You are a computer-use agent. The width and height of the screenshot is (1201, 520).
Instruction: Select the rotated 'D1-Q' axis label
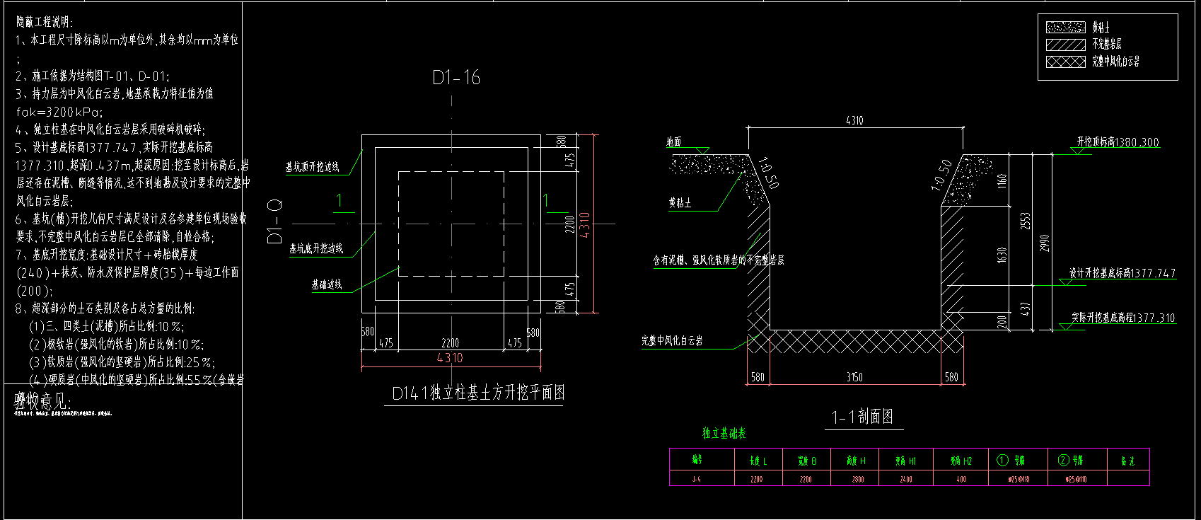point(274,221)
